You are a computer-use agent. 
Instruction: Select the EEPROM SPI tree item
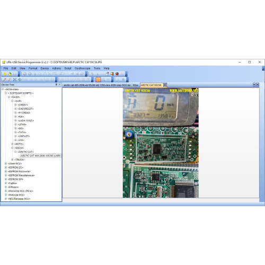[x=15, y=179]
